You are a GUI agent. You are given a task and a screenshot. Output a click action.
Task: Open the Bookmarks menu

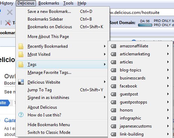coord(49,3)
